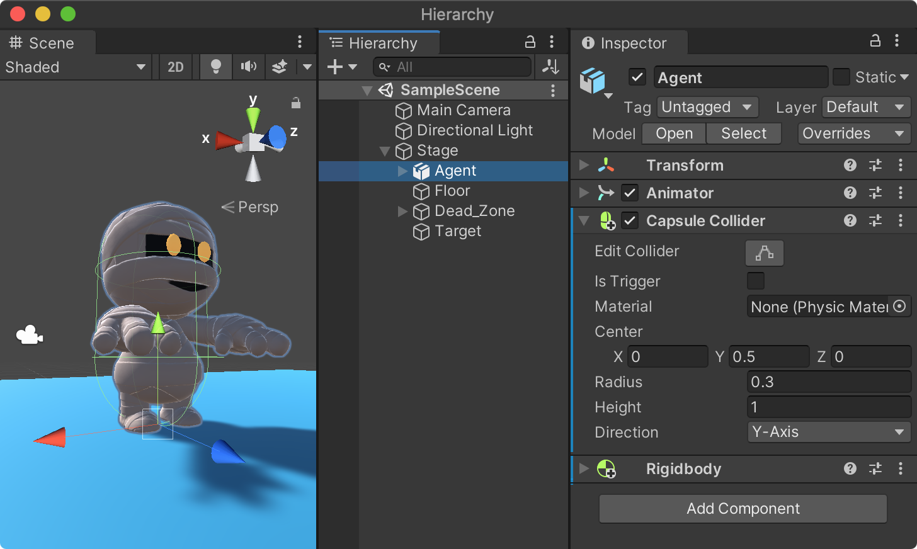Toggle scene lighting bulb icon

tap(215, 67)
